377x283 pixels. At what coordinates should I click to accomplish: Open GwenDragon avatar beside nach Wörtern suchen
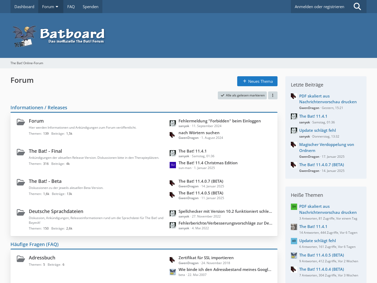coord(173,135)
